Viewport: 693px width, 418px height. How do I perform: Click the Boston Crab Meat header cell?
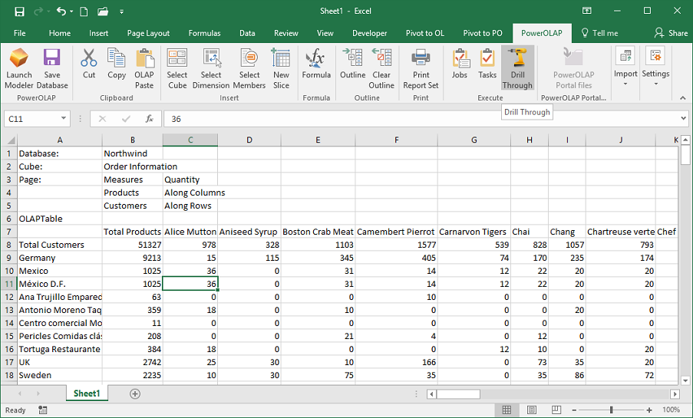(x=318, y=232)
